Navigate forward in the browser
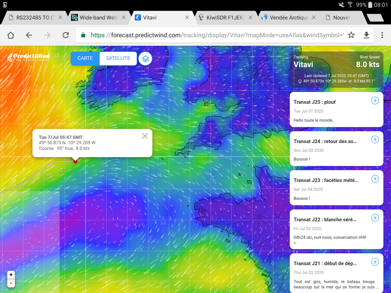Image resolution: width=391 pixels, height=293 pixels. [x=47, y=35]
